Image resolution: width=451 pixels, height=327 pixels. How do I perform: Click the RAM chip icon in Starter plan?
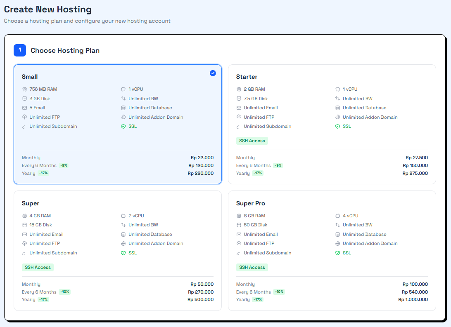tap(239, 89)
